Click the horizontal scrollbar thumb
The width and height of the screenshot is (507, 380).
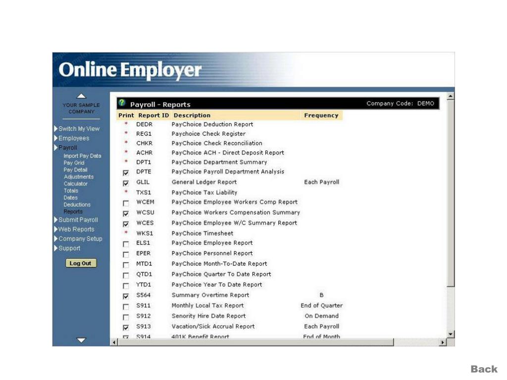tap(256, 342)
